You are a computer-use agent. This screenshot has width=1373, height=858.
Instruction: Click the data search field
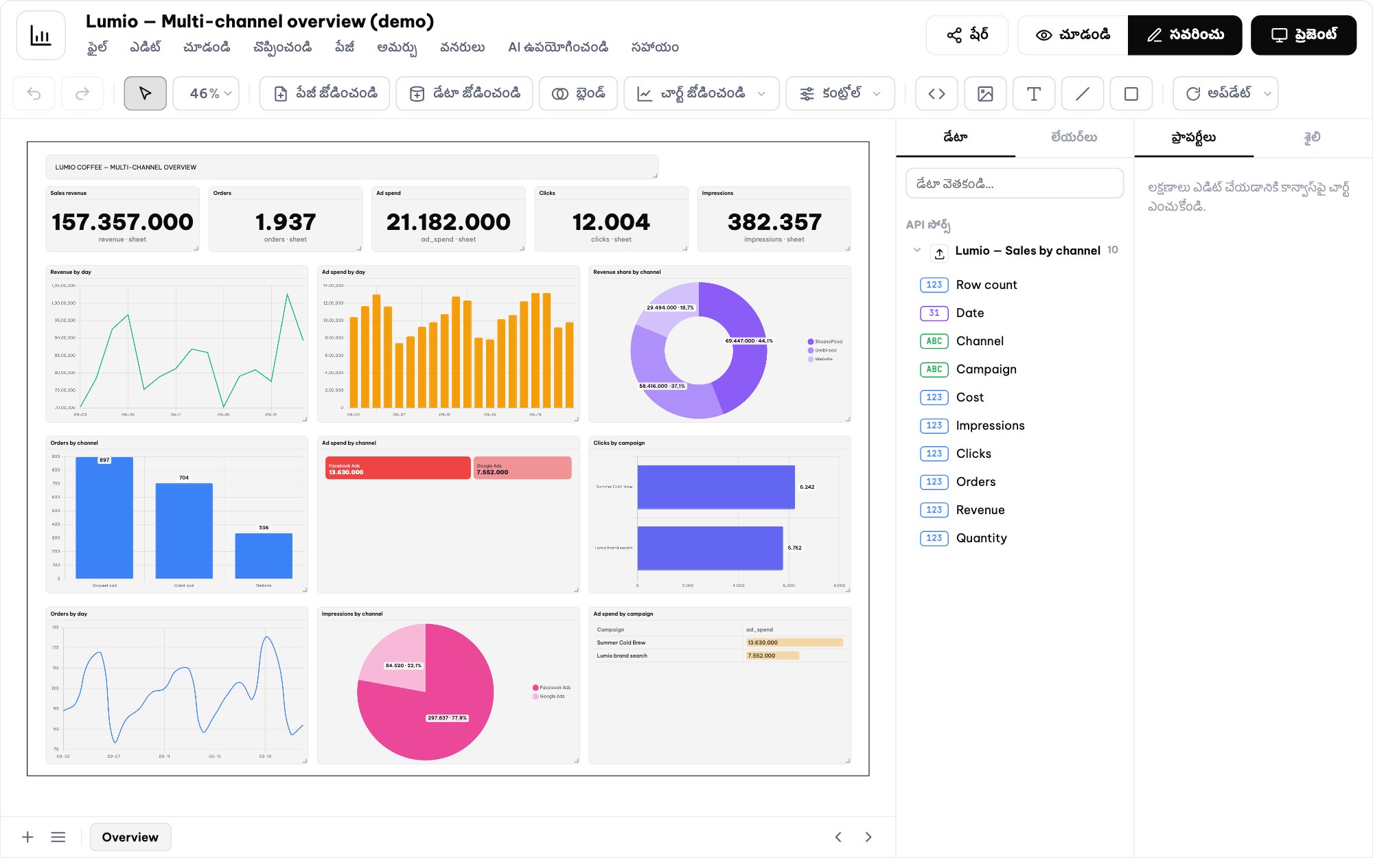click(x=1015, y=184)
